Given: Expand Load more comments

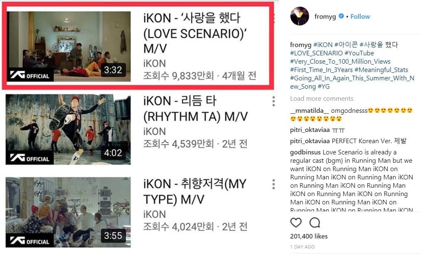Looking at the screenshot, I should pos(322,99).
